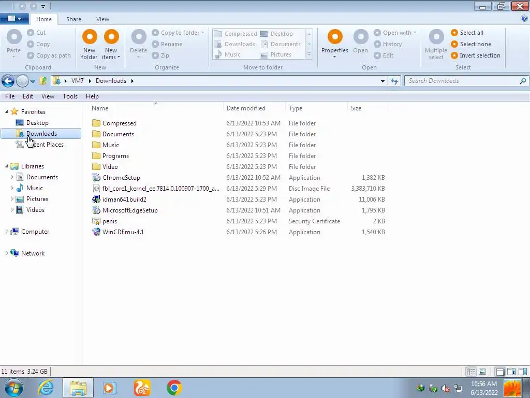Open the Tools menu
The height and width of the screenshot is (398, 530).
70,96
